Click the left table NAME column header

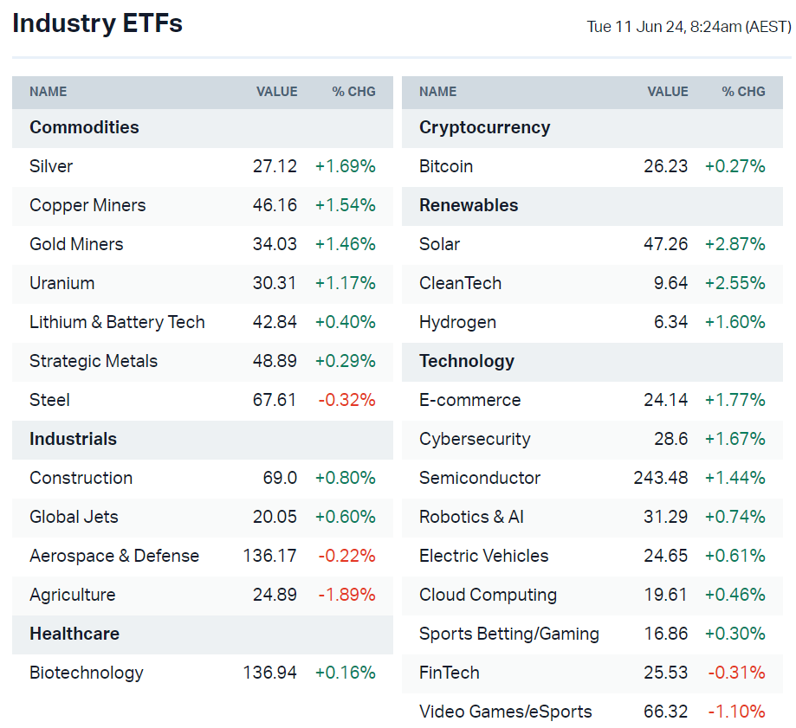click(x=48, y=92)
